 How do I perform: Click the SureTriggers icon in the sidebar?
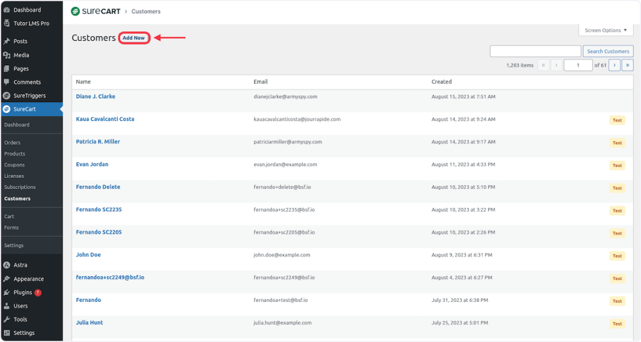[6, 96]
